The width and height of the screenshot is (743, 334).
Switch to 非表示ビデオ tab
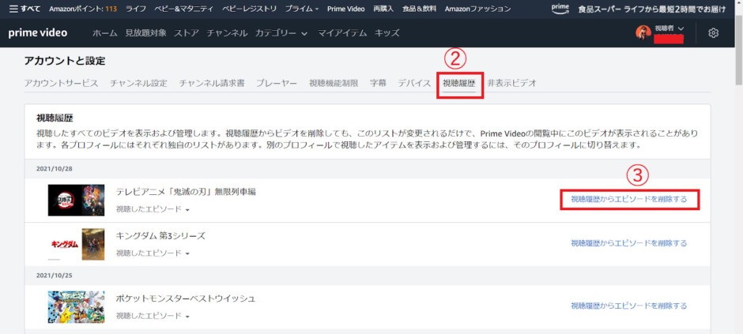511,83
